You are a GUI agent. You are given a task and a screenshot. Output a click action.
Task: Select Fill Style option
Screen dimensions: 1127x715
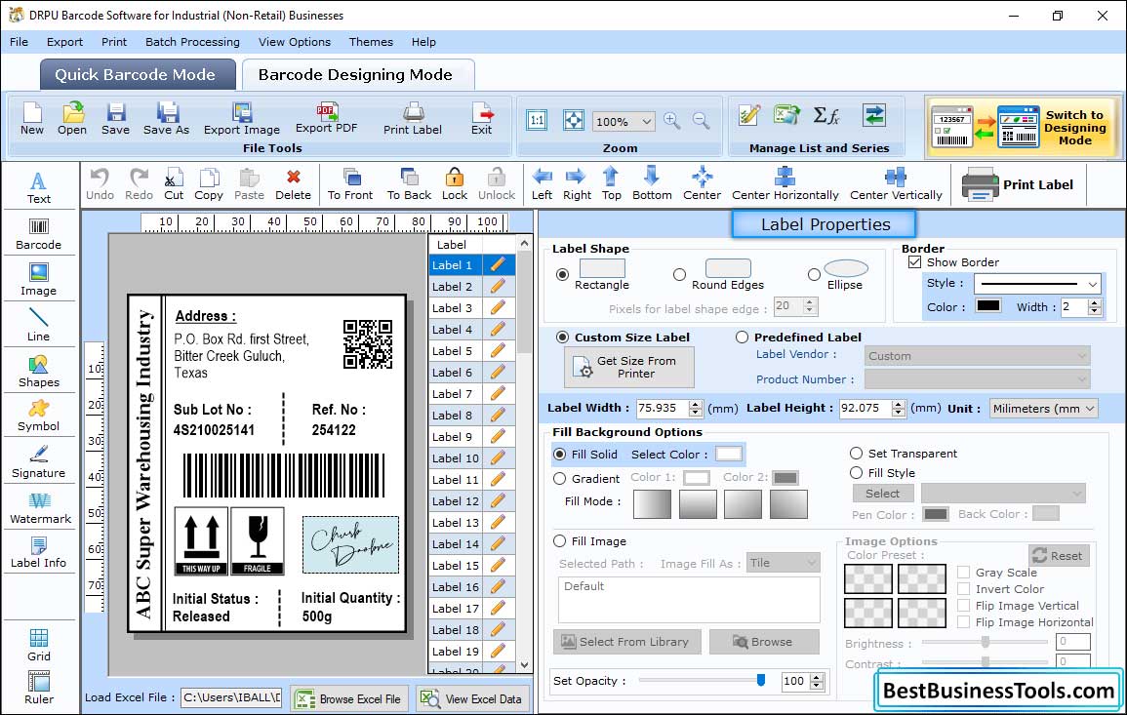(856, 473)
